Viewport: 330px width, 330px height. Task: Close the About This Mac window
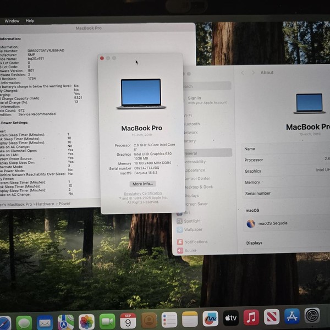pyautogui.click(x=102, y=58)
